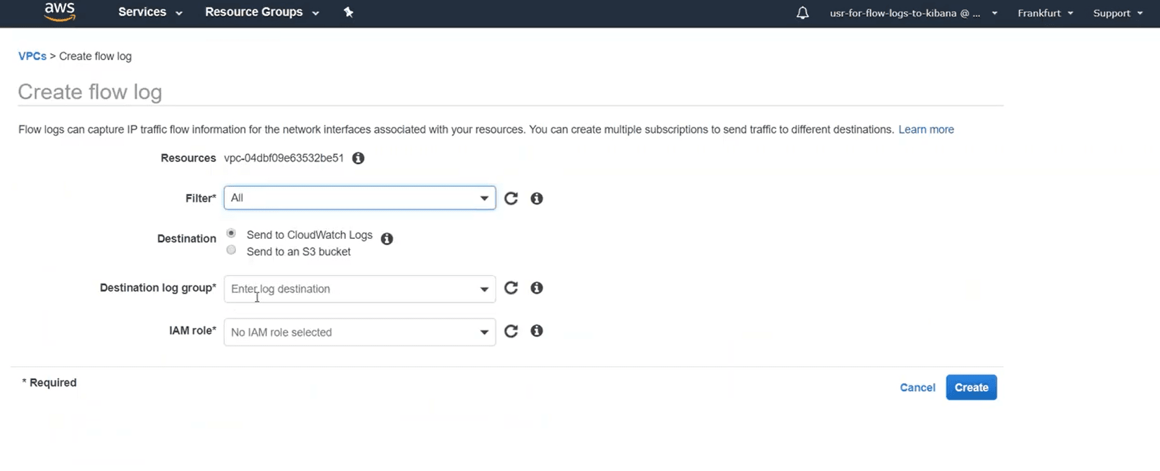This screenshot has height=471, width=1160.
Task: Show info for Destination options
Action: click(x=387, y=239)
